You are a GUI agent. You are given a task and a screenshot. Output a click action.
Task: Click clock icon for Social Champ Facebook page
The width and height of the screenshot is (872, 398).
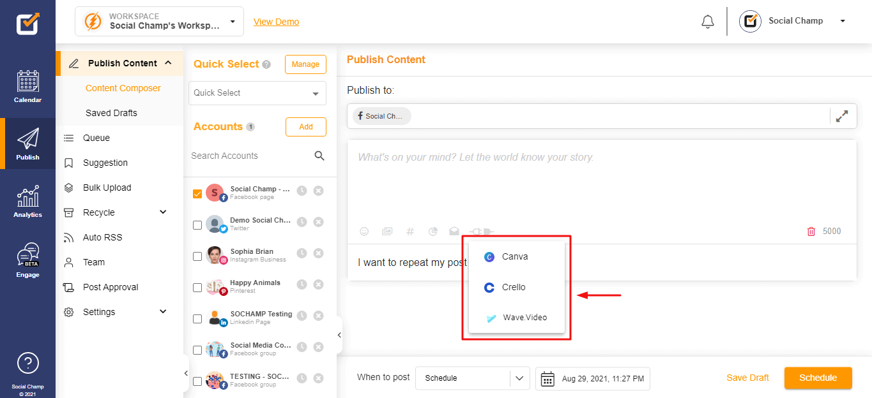tap(302, 191)
